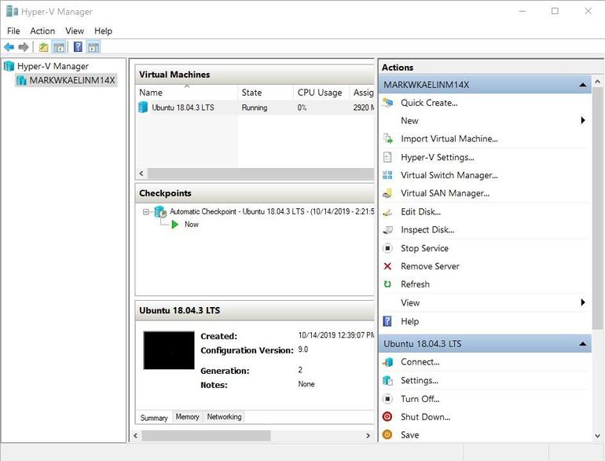This screenshot has width=605, height=461.
Task: Click the green Refresh icon
Action: click(x=387, y=284)
